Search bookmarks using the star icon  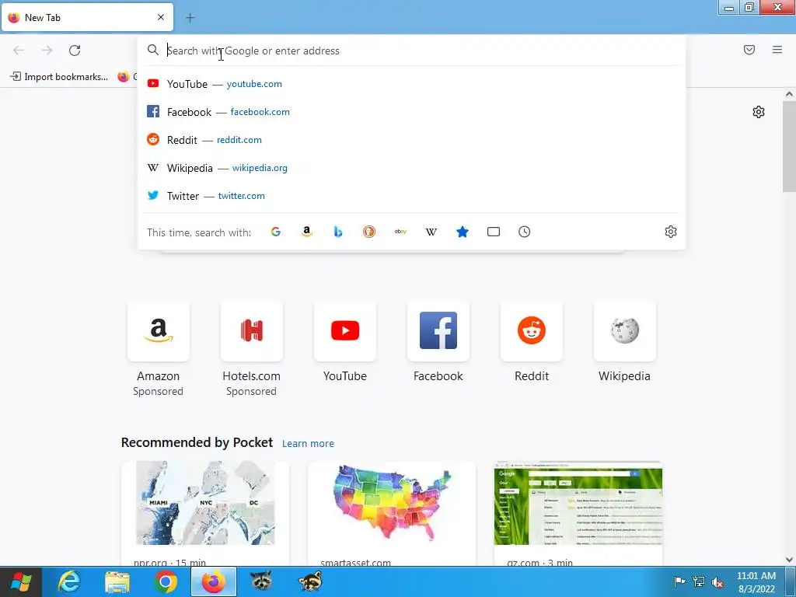(463, 232)
